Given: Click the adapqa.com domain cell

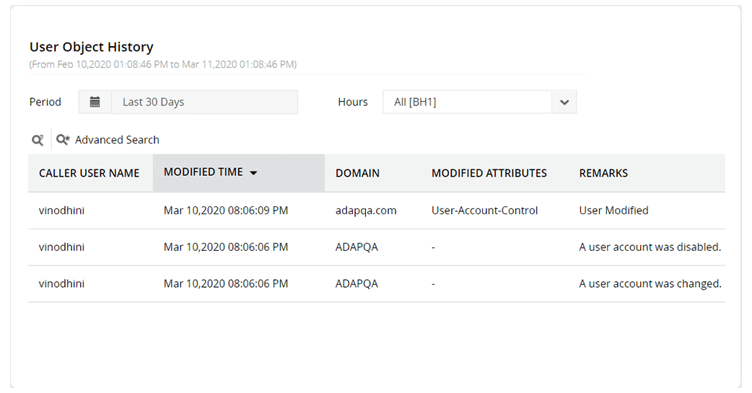Looking at the screenshot, I should point(366,211).
